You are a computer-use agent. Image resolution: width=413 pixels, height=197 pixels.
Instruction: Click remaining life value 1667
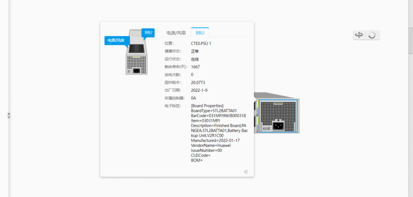tap(196, 67)
